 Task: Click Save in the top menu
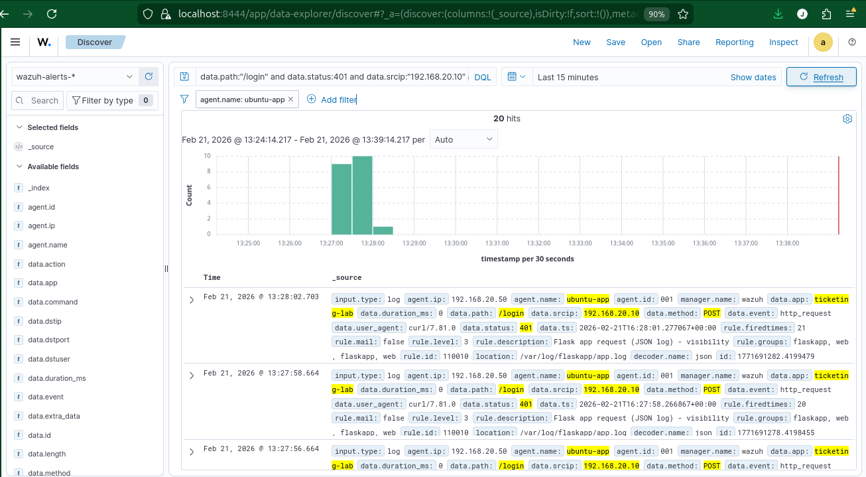(616, 42)
